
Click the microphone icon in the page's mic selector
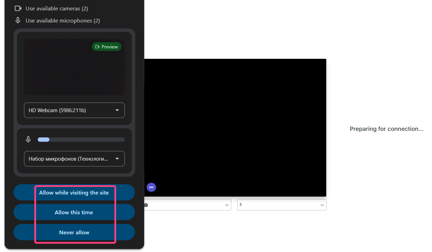241,205
